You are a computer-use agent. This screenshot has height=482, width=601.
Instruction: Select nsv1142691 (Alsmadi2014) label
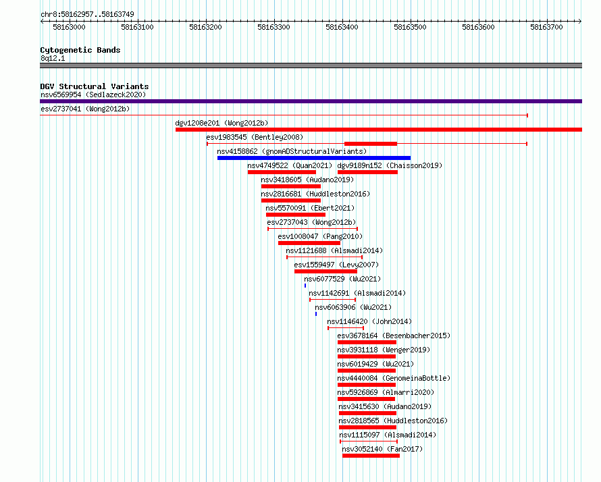[x=357, y=293]
